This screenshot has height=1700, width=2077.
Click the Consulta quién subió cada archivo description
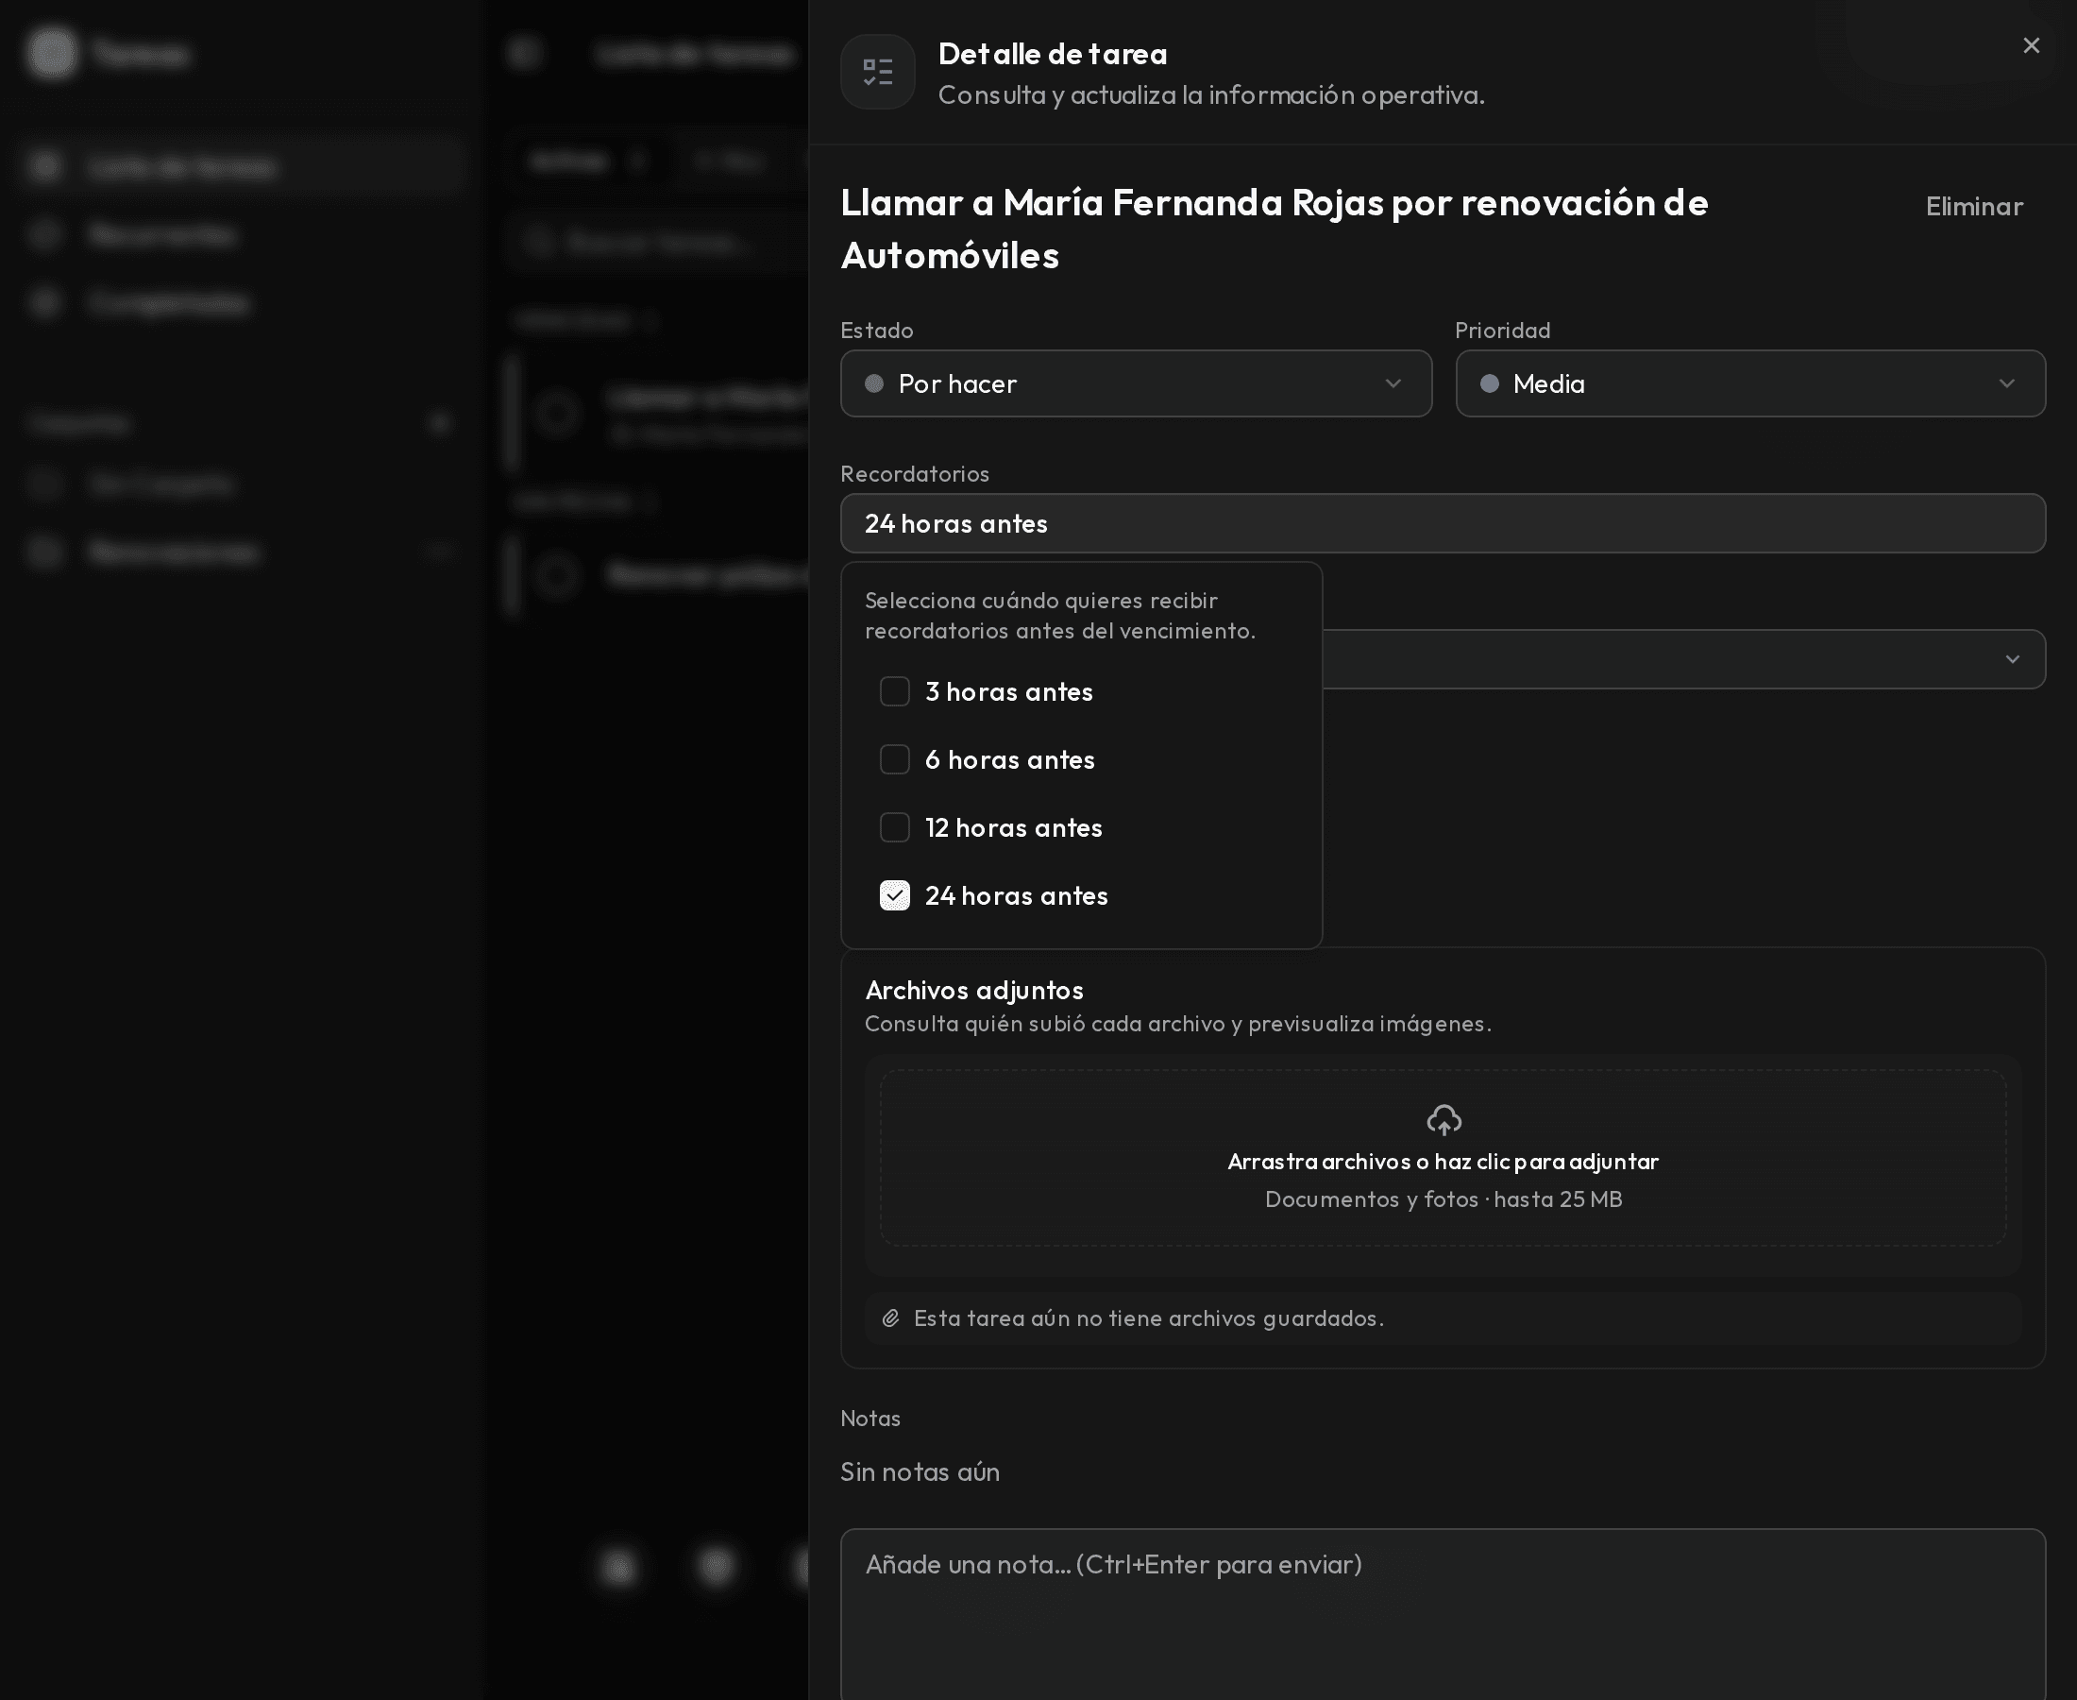(x=1177, y=1025)
